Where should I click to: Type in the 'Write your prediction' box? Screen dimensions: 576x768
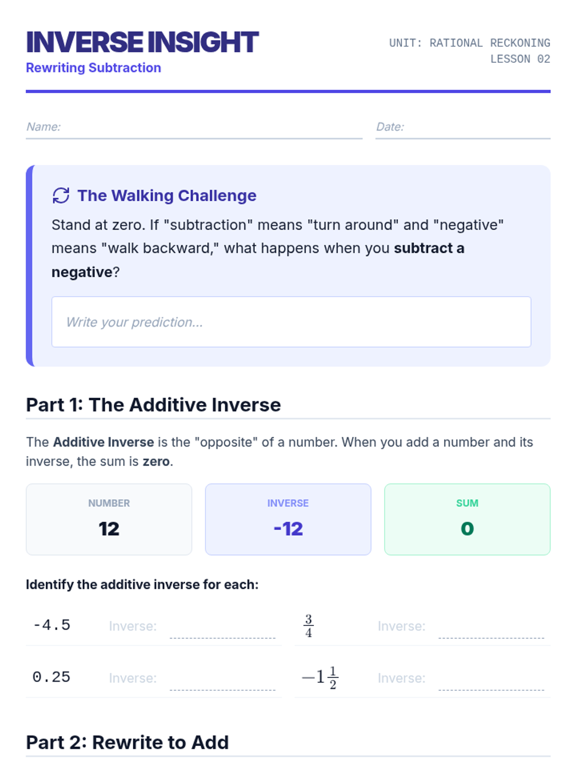(x=291, y=322)
